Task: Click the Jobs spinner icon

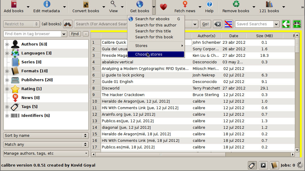Action: point(300,165)
